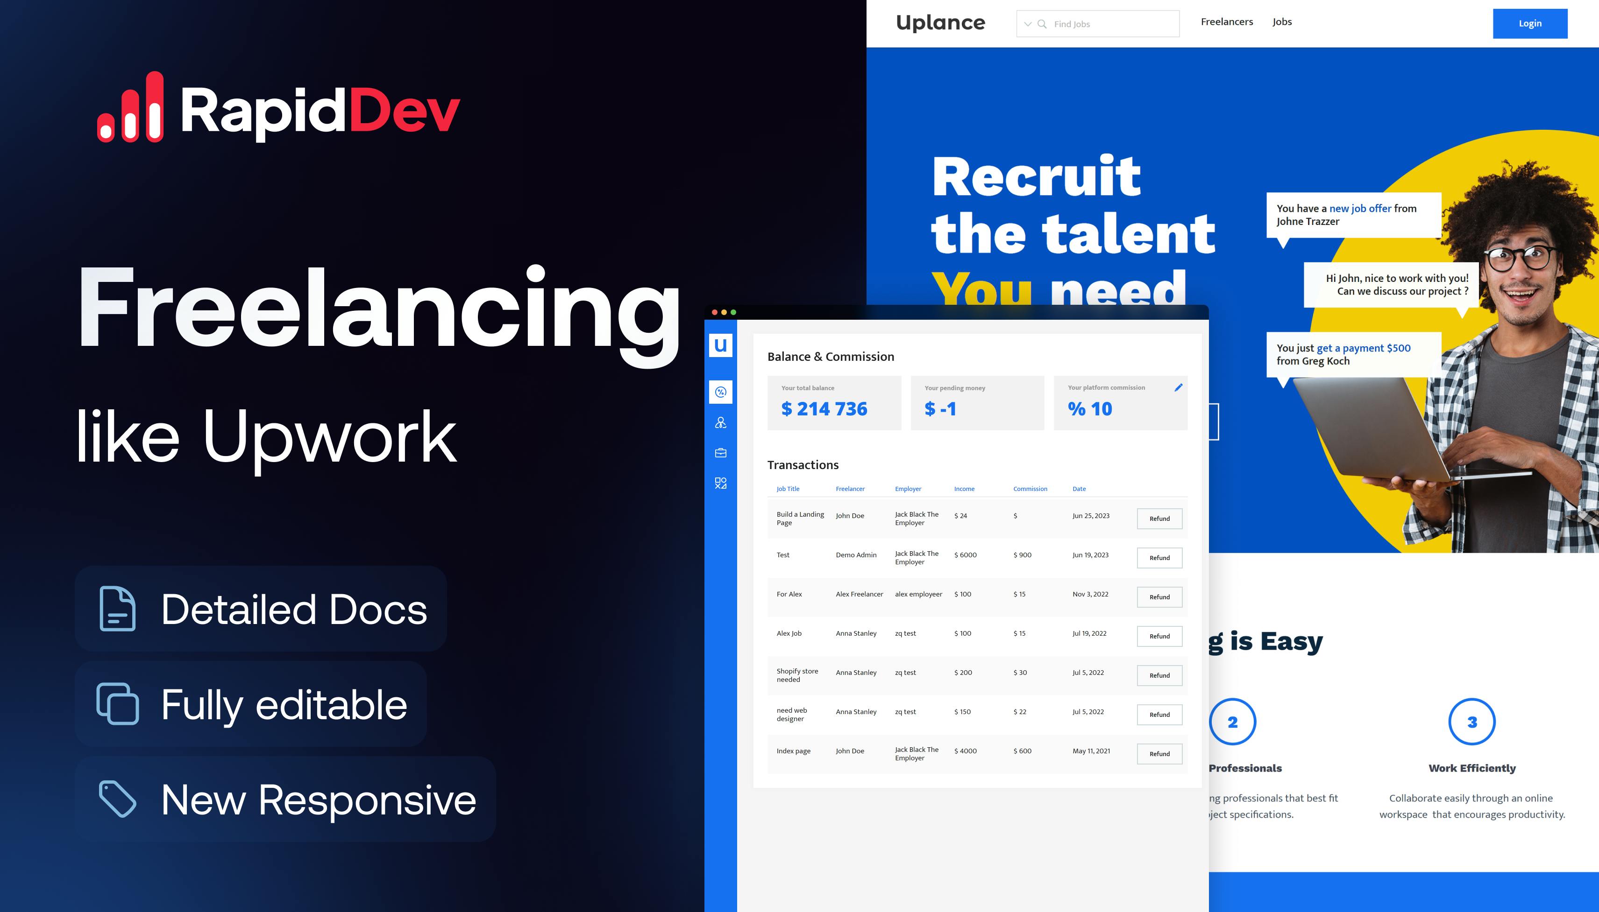This screenshot has height=912, width=1599.
Task: Select the pending money value $ -1
Action: tap(940, 409)
